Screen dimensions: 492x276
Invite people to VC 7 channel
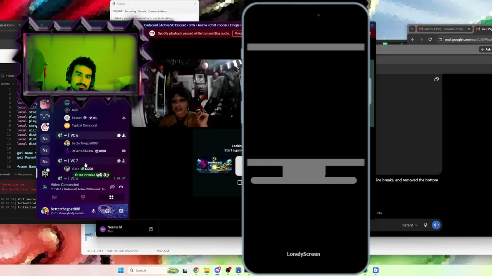pos(124,161)
